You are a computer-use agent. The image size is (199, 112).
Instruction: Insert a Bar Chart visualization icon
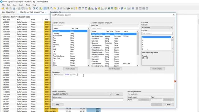pos(89,8)
